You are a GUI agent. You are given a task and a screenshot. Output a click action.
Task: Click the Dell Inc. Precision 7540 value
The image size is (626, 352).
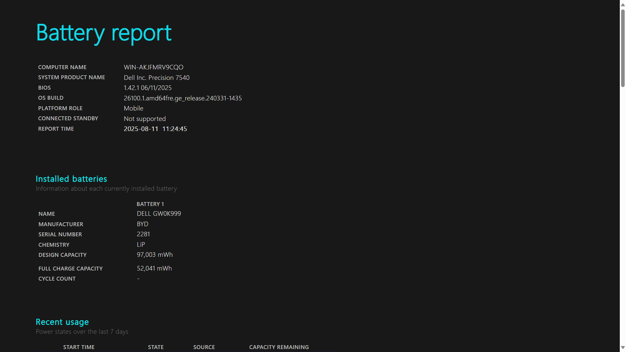coord(156,78)
